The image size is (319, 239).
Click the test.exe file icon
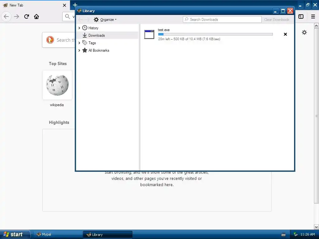click(149, 34)
